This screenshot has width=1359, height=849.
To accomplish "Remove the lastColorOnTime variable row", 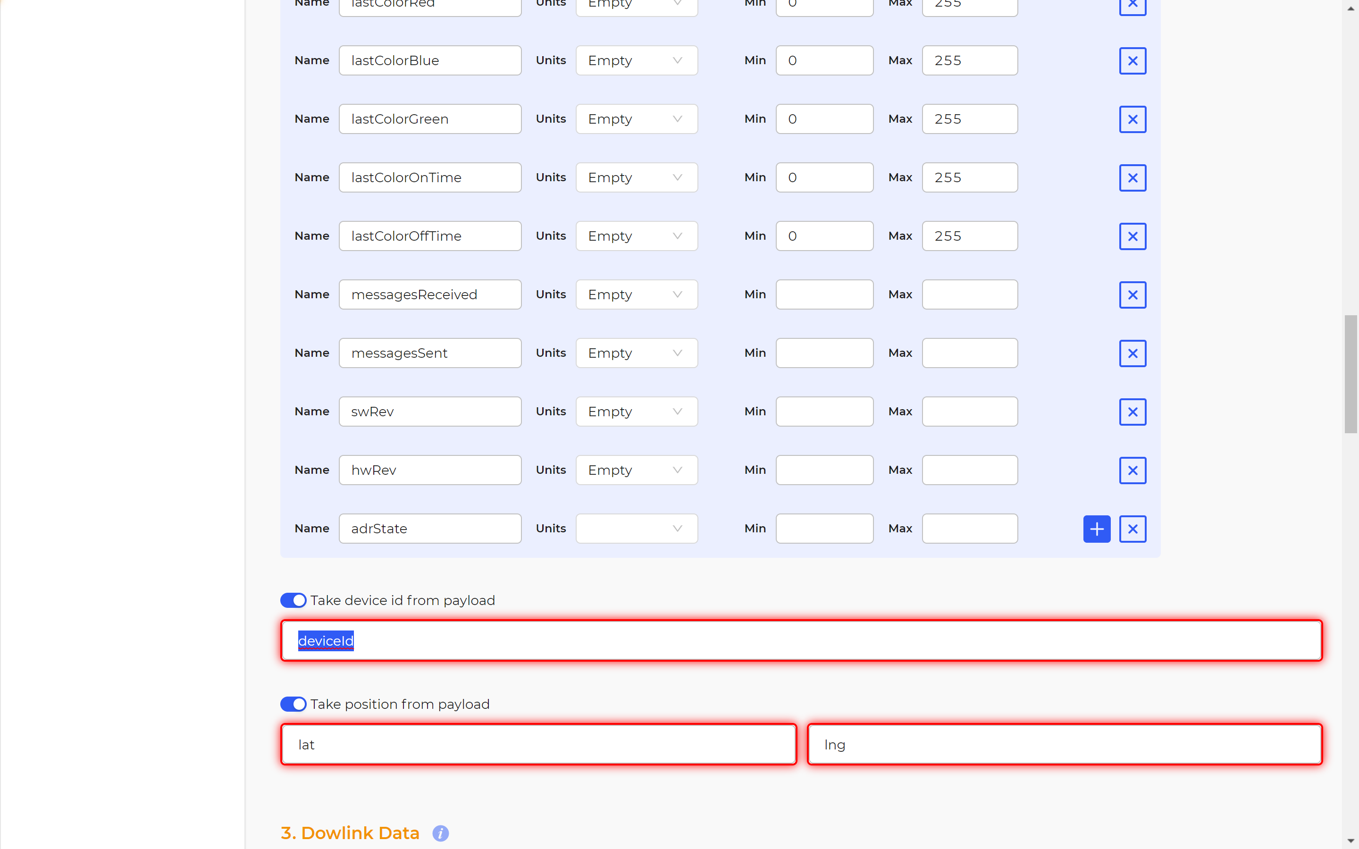I will [1132, 178].
